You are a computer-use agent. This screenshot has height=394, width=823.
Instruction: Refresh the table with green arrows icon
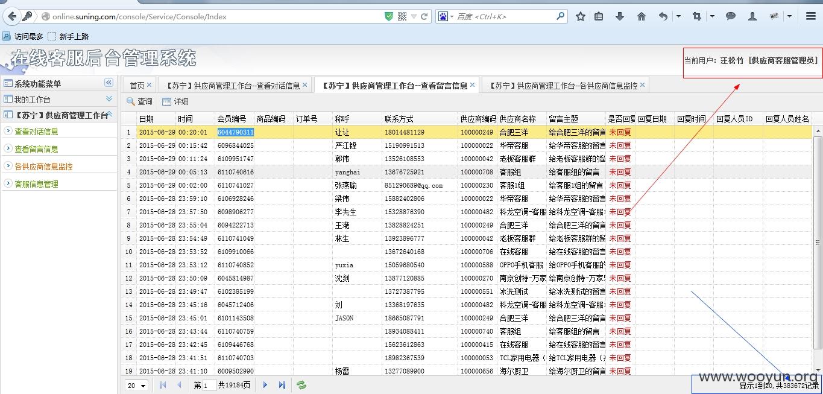pyautogui.click(x=301, y=385)
